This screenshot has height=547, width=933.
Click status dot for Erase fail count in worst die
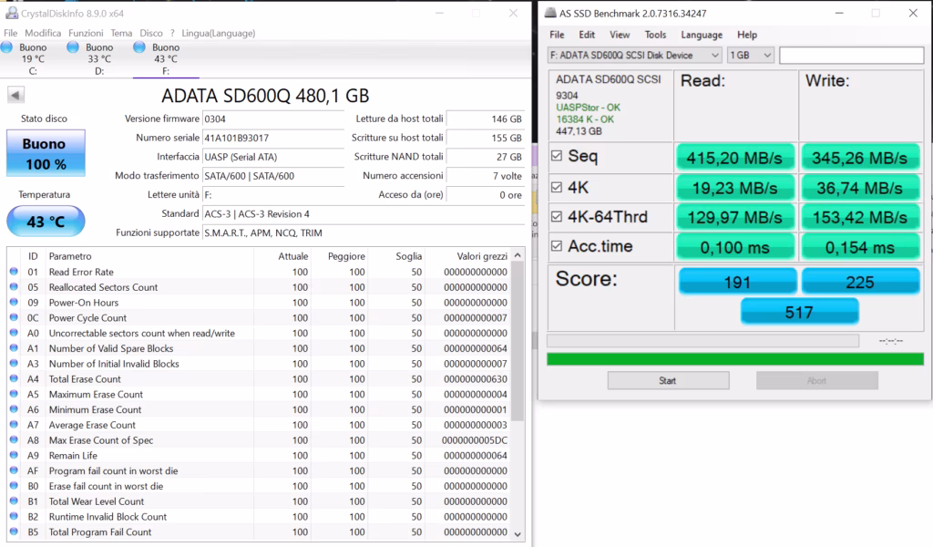coord(14,486)
